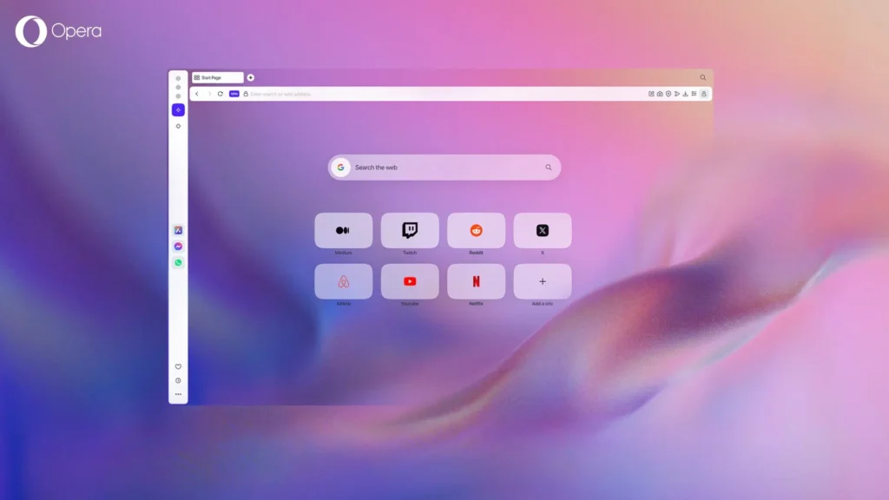Open the three-dot sidebar setup menu
The width and height of the screenshot is (889, 500).
point(178,394)
